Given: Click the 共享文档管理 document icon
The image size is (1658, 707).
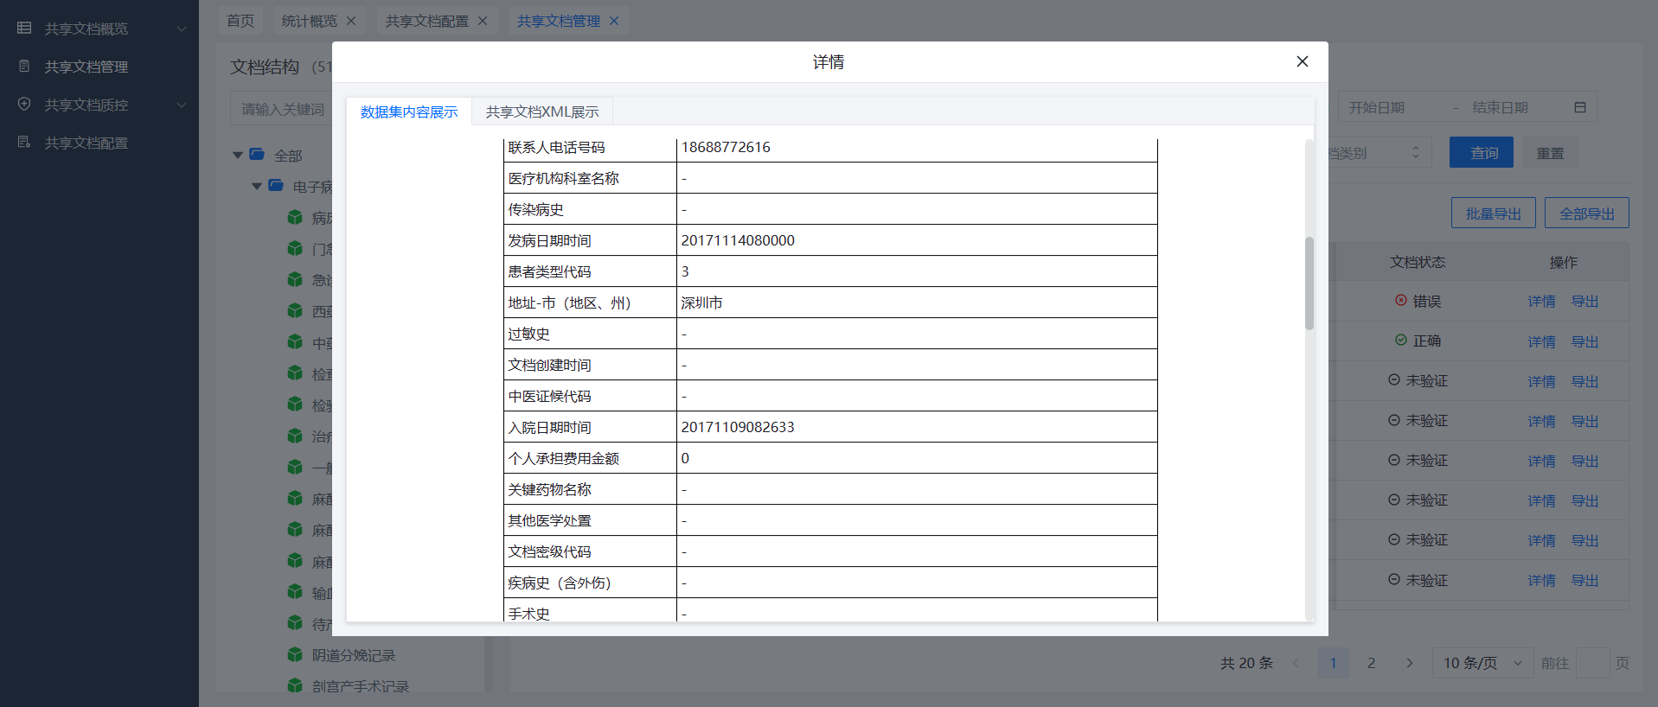Looking at the screenshot, I should (x=24, y=66).
